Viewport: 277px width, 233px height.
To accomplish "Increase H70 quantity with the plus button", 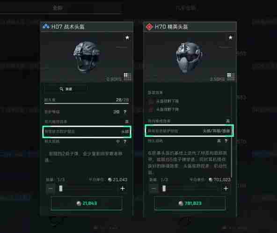I will (226, 188).
